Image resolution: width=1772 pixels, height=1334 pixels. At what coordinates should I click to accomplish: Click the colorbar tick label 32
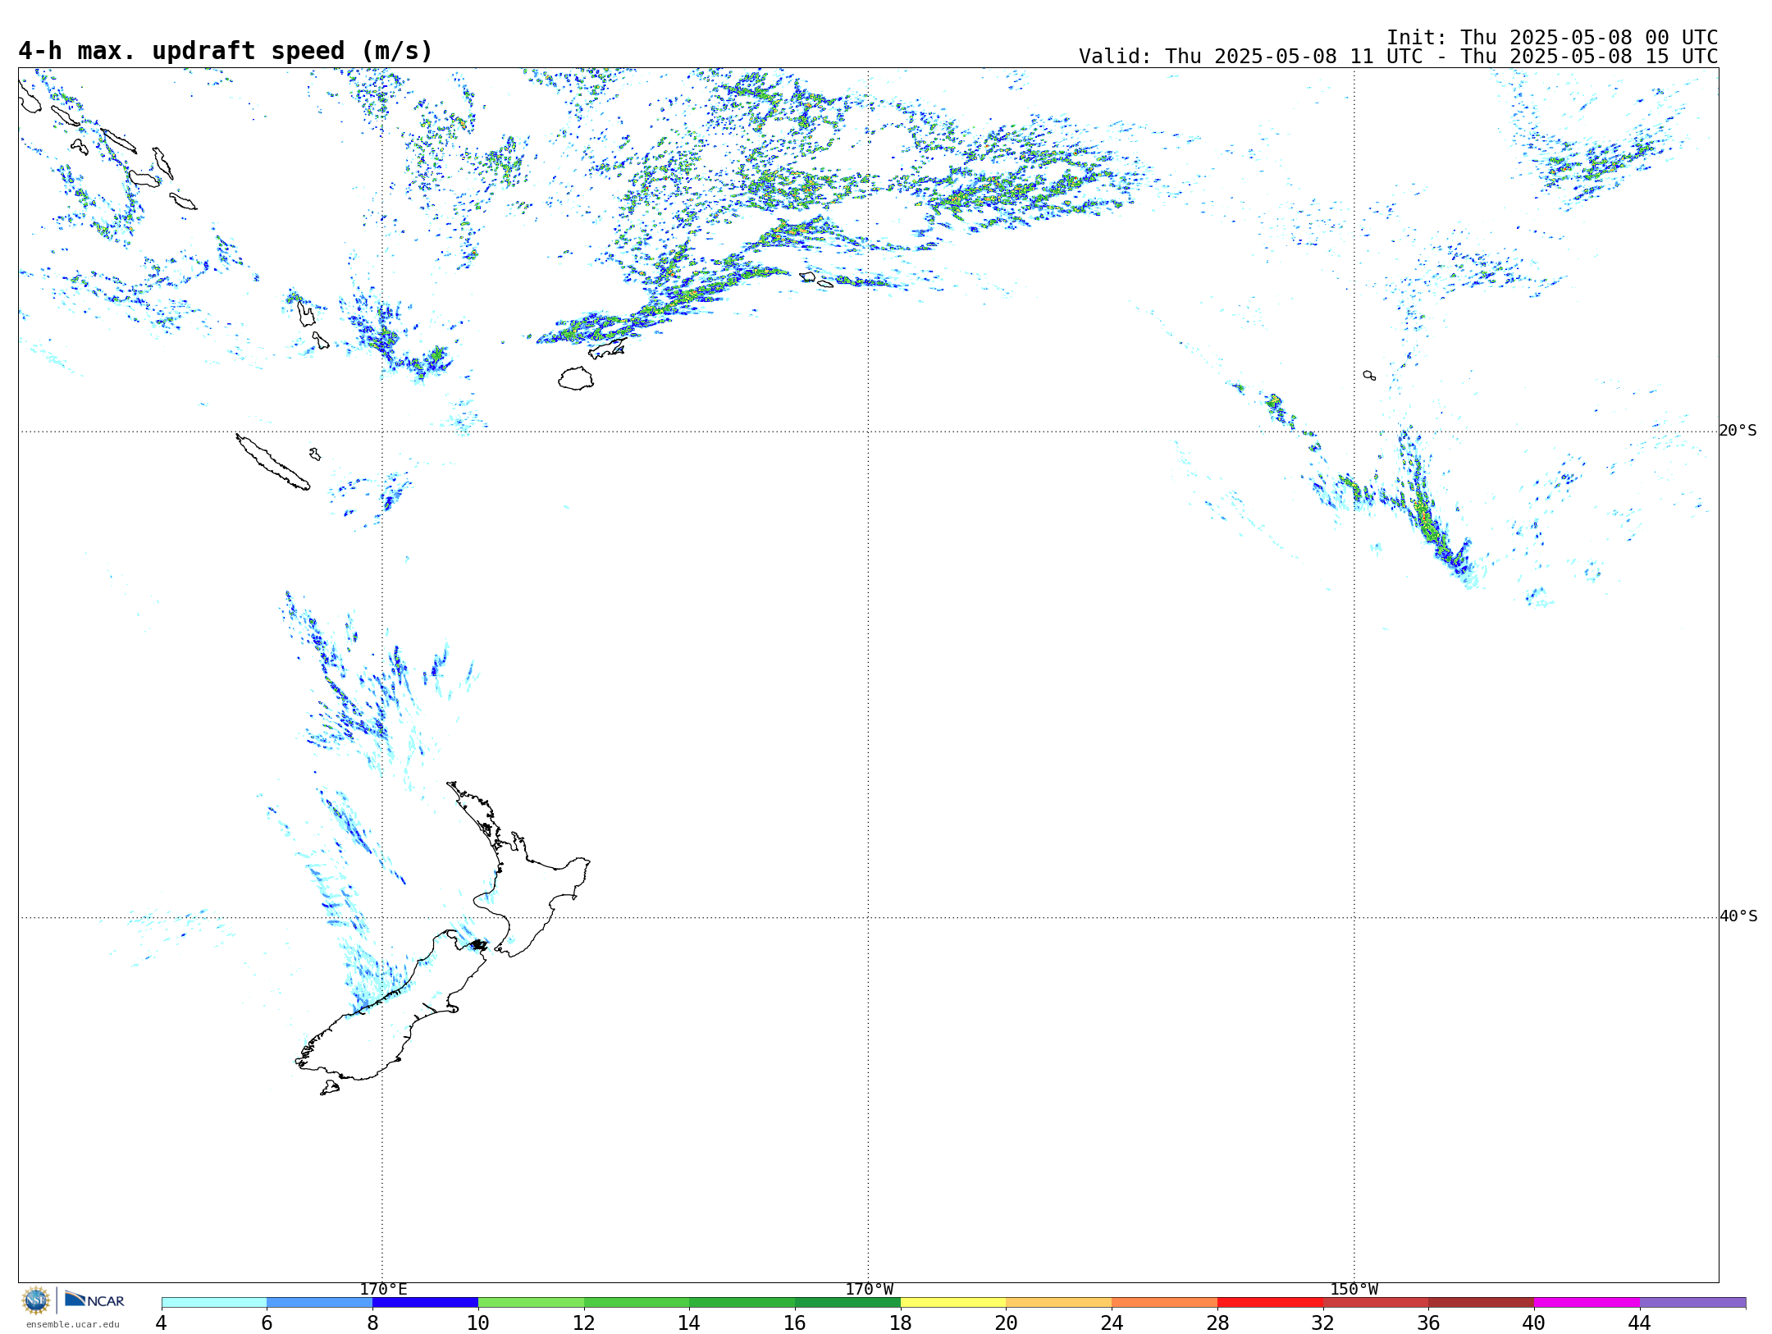tap(1323, 1323)
